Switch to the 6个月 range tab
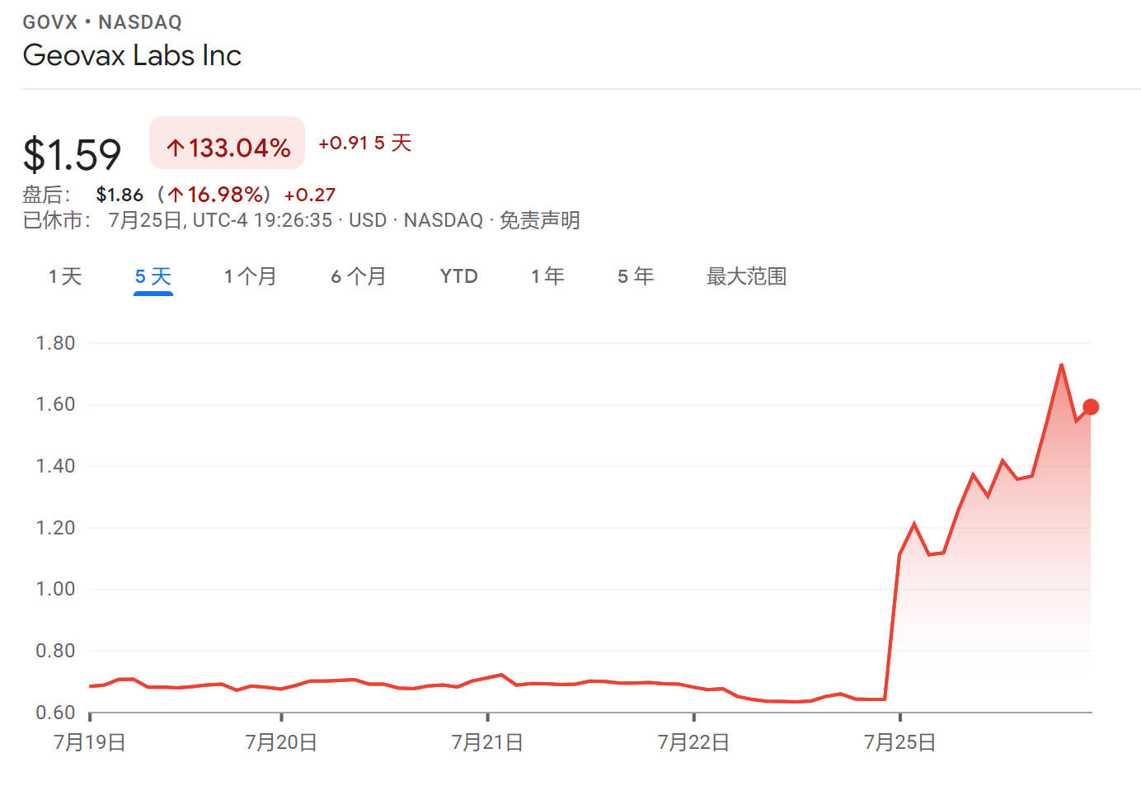Viewport: 1141px width, 786px height. pyautogui.click(x=359, y=276)
